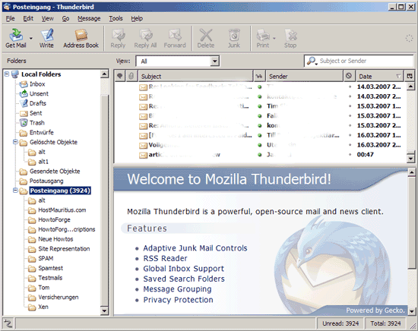Open the File menu
Viewport: 418px width, 331px height.
pyautogui.click(x=11, y=18)
